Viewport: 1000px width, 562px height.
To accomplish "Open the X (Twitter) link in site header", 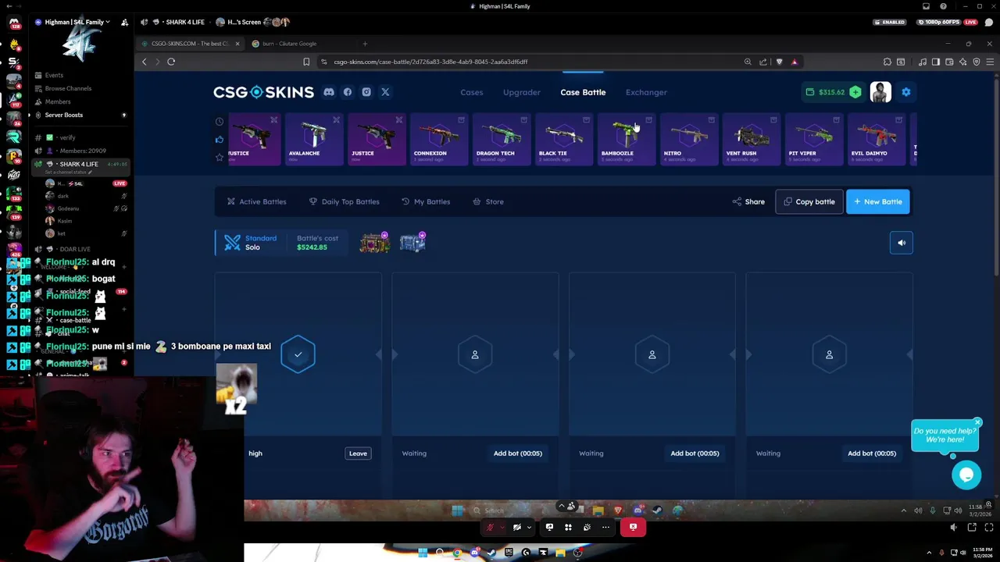I will pos(385,92).
